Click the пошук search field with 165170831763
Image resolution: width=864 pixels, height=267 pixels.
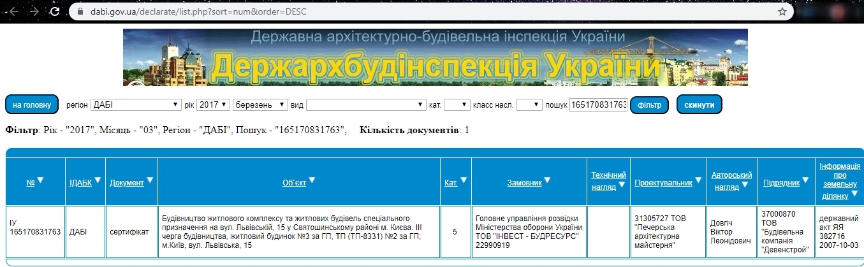(x=598, y=105)
